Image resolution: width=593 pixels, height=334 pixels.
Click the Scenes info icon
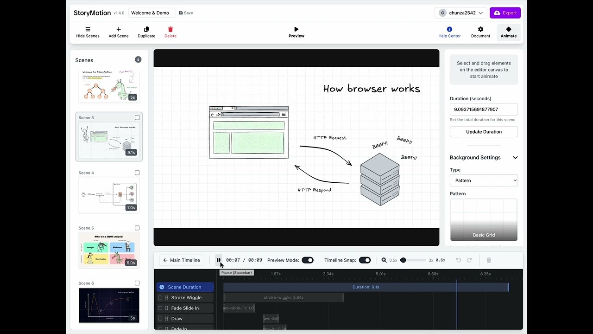tap(138, 59)
